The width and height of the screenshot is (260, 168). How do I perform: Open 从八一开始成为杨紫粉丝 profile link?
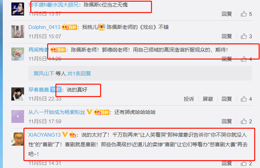point(57,112)
